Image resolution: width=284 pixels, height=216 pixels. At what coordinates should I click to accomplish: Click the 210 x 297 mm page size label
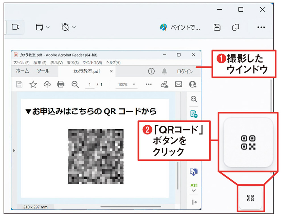pyautogui.click(x=35, y=207)
